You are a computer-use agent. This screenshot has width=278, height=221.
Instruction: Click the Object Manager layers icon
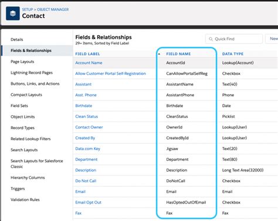point(13,13)
